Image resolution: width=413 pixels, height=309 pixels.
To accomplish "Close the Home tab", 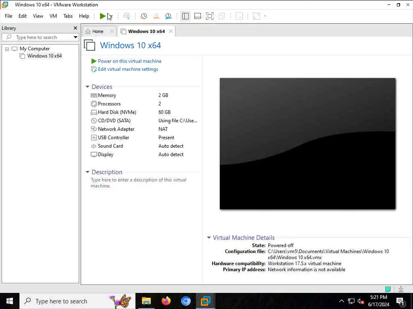I will tap(112, 31).
